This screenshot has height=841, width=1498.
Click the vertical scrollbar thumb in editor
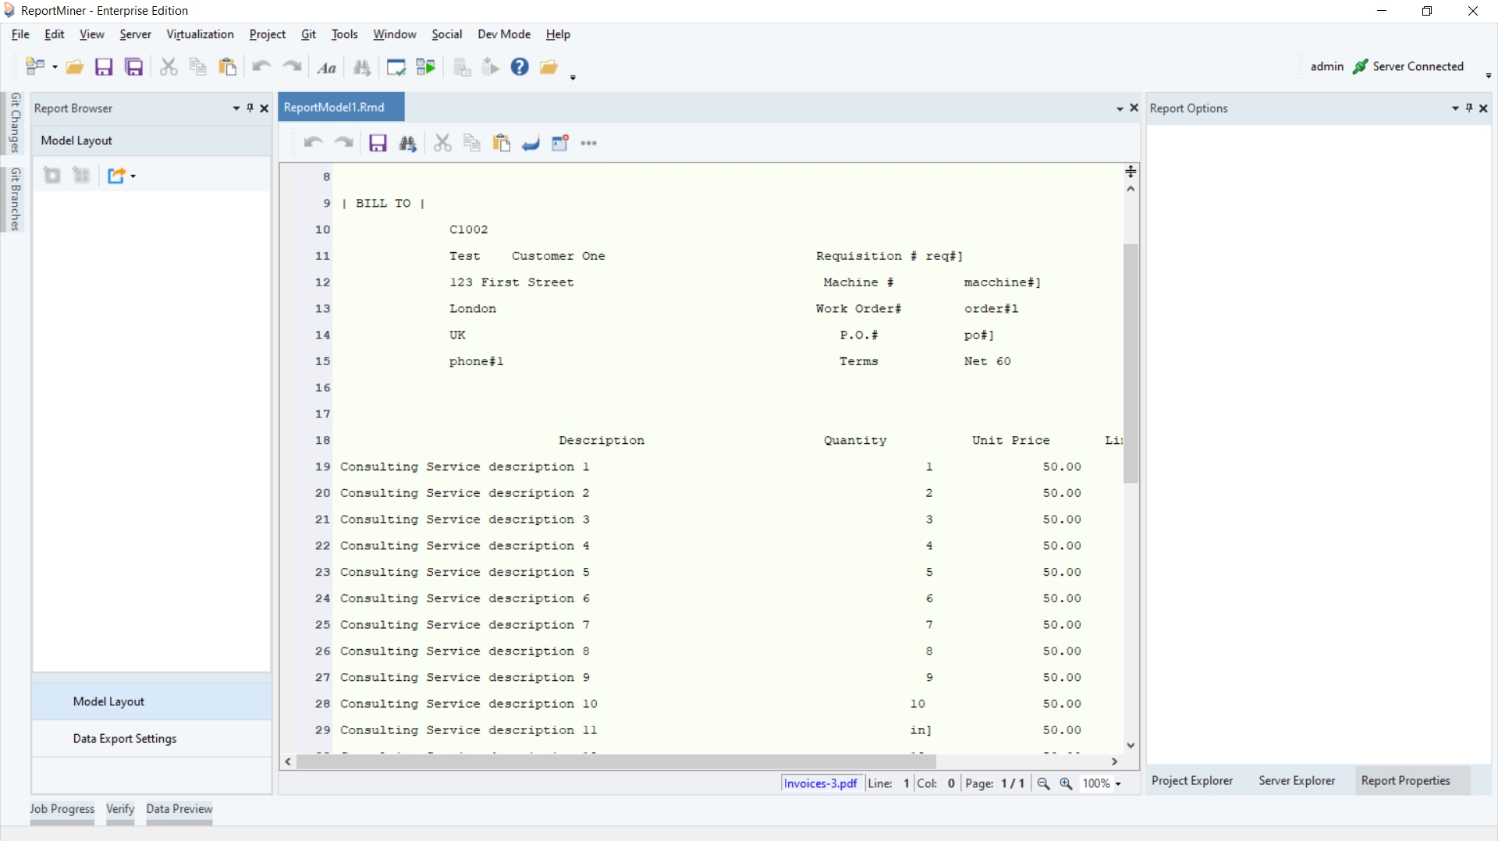pos(1131,363)
